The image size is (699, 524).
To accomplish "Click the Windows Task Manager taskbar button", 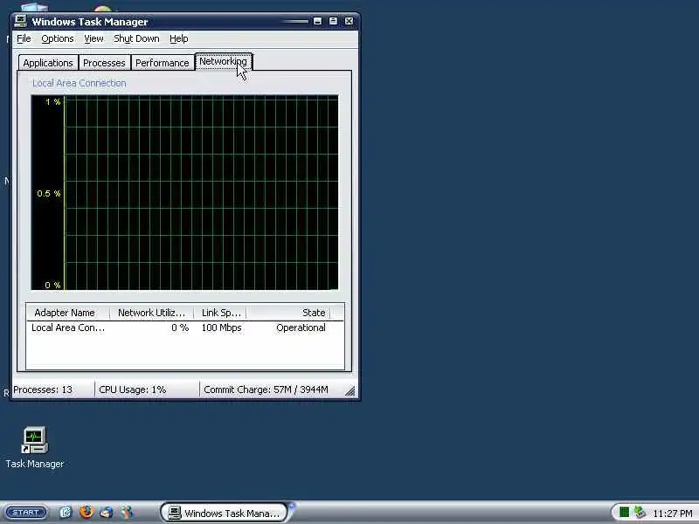I will [225, 513].
